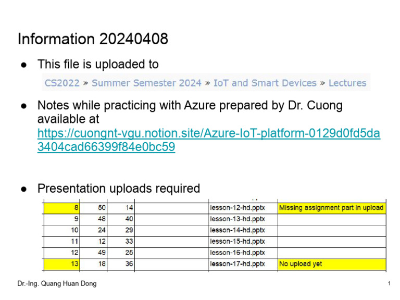The height and width of the screenshot is (300, 400).
Task: Go to the Lectures breadcrumb link
Action: pos(347,83)
